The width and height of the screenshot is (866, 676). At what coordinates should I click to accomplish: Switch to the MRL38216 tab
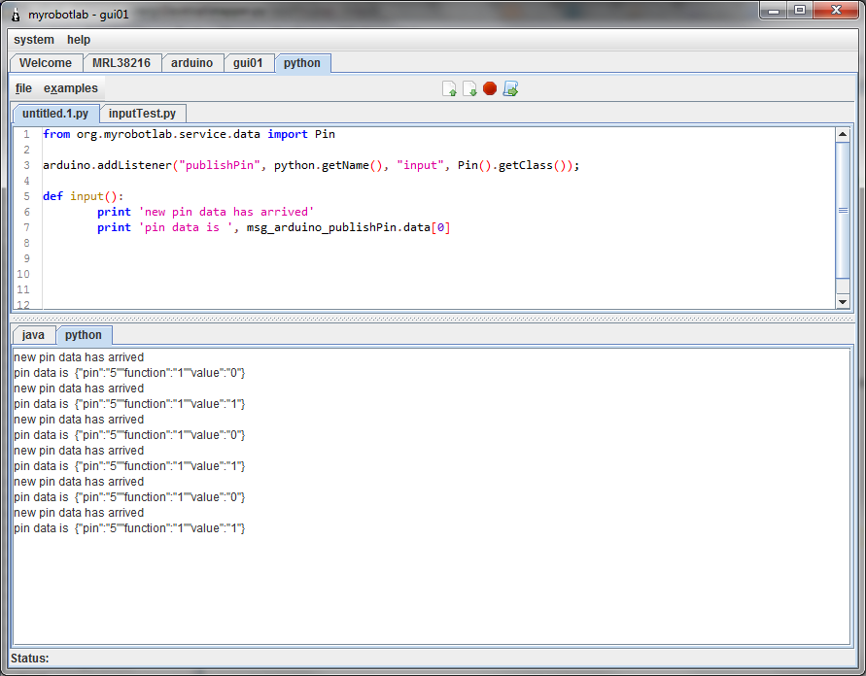(x=121, y=63)
